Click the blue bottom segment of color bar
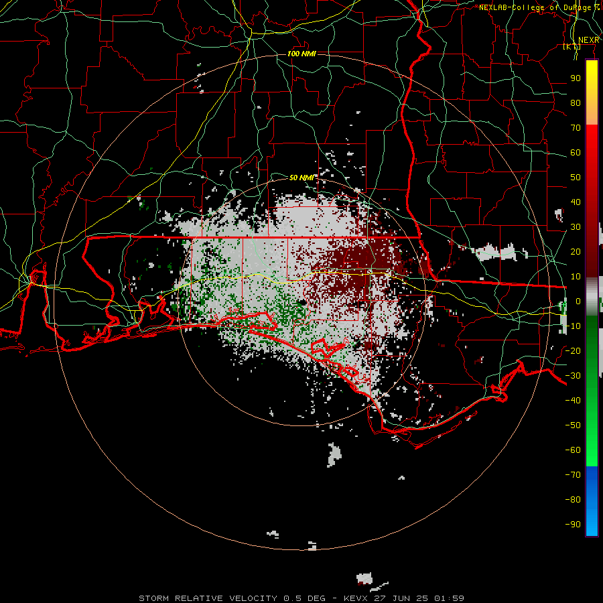 pos(592,501)
